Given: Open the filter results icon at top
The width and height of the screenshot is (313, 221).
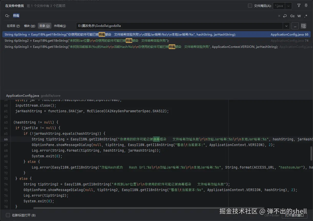Looking at the screenshot, I should (299, 5).
